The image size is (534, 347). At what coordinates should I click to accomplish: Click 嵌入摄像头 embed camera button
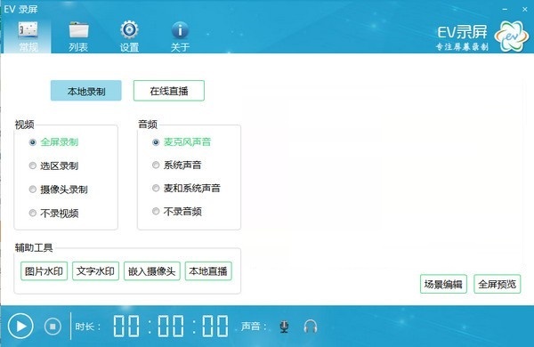pos(152,271)
